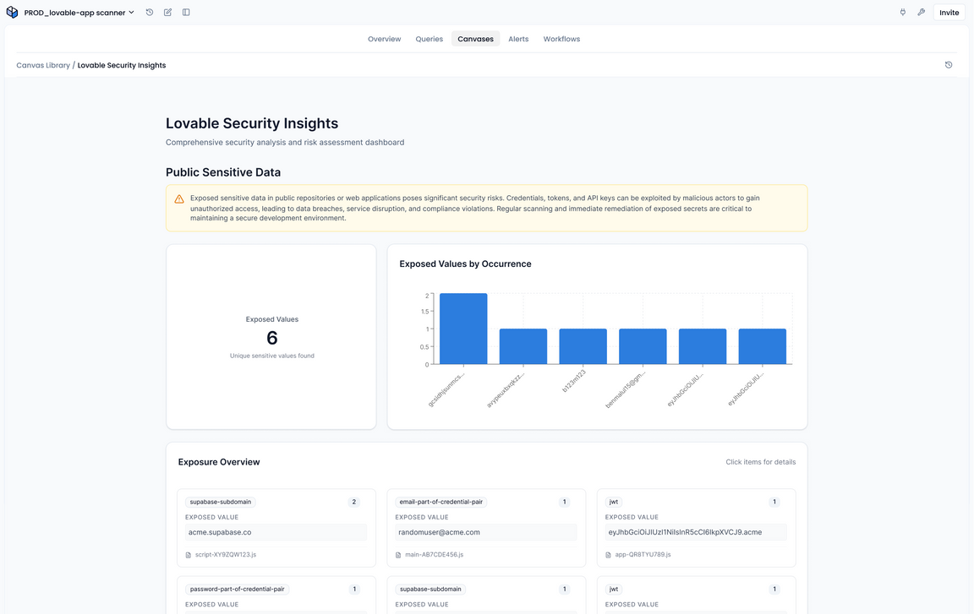
Task: Open data sources via the plug icon
Action: point(902,12)
